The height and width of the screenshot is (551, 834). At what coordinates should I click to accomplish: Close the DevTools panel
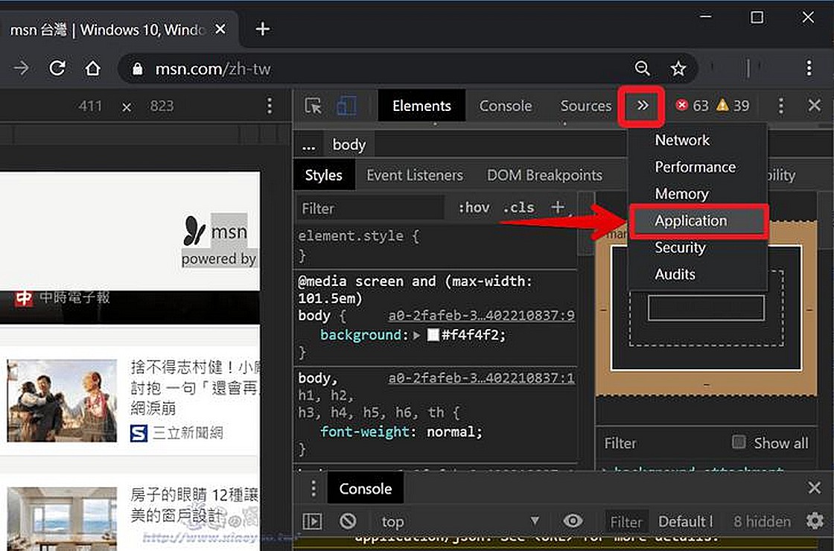(x=815, y=105)
